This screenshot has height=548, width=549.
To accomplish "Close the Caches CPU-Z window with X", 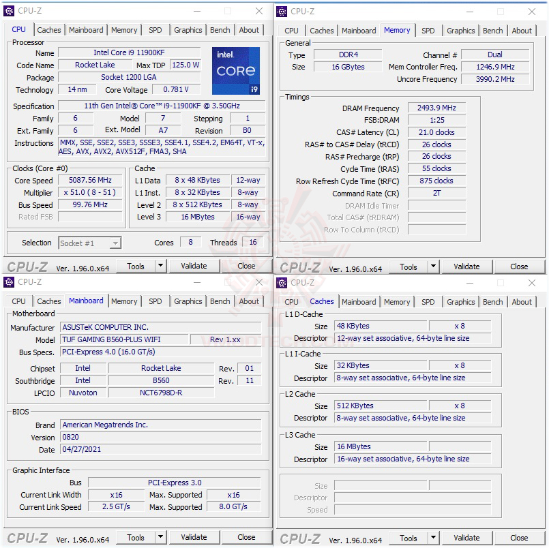I will [532, 283].
